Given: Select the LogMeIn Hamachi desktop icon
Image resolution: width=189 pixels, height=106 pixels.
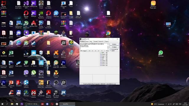Looking at the screenshot, I should [x=26, y=84].
